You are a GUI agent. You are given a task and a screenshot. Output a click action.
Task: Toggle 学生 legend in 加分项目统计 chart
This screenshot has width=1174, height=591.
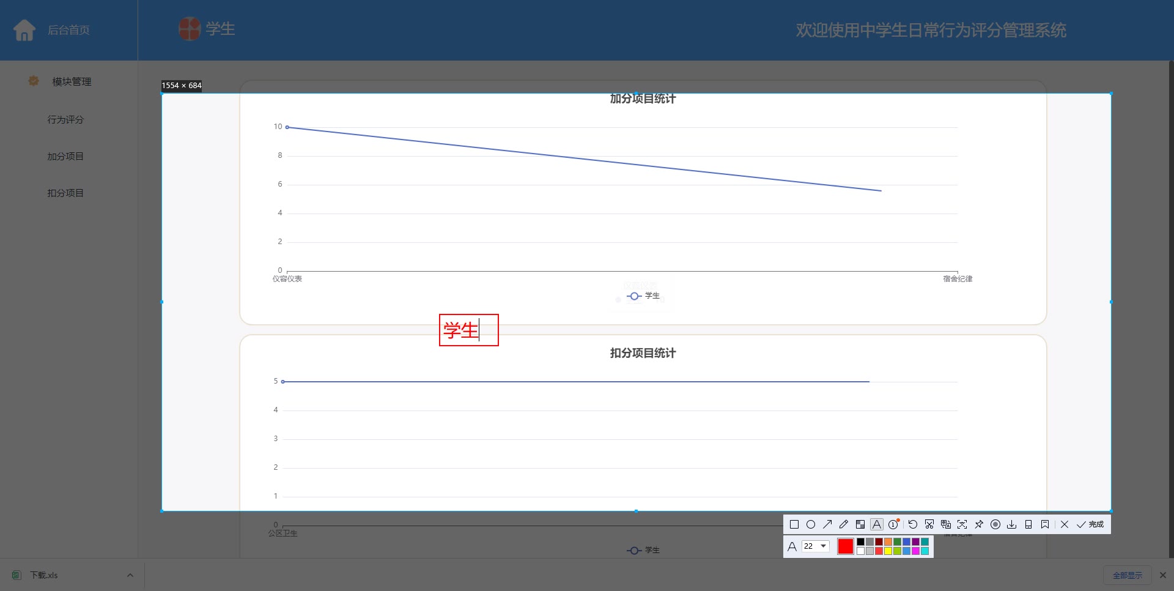pyautogui.click(x=643, y=296)
